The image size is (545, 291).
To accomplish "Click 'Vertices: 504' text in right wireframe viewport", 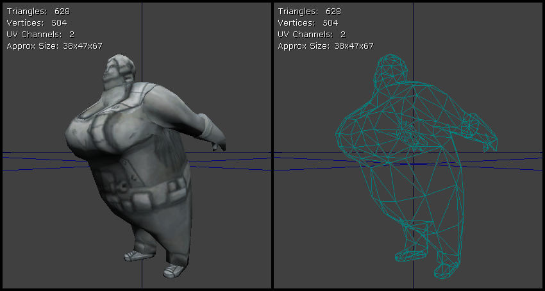I will [308, 23].
